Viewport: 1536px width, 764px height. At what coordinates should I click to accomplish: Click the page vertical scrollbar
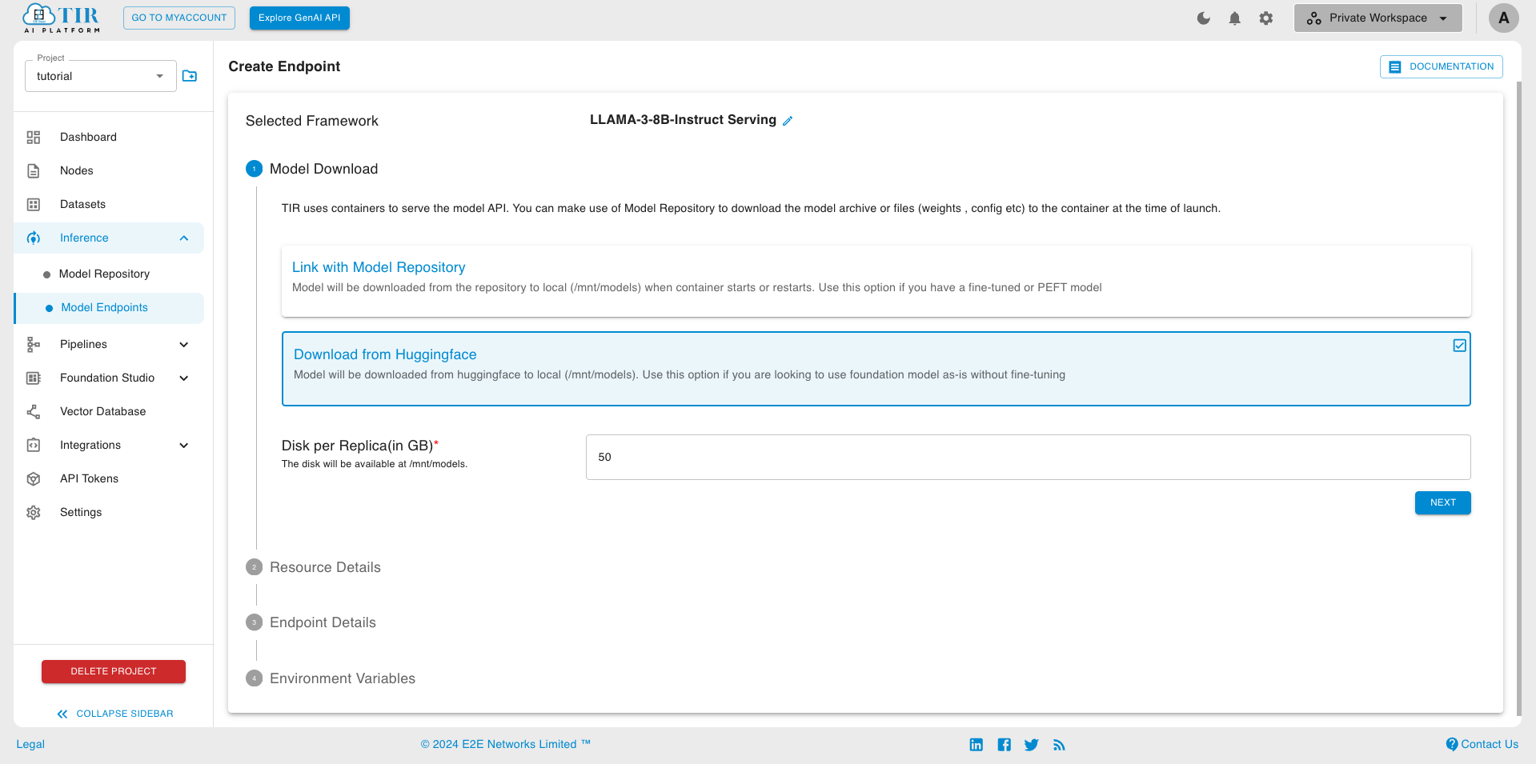pos(1518,398)
